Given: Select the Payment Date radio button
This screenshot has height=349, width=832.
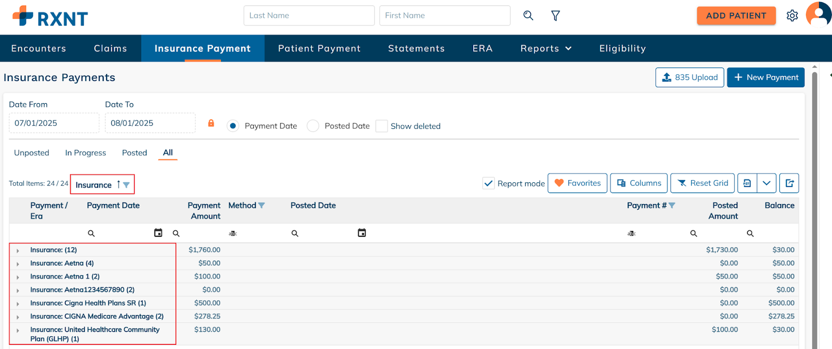Looking at the screenshot, I should (233, 126).
